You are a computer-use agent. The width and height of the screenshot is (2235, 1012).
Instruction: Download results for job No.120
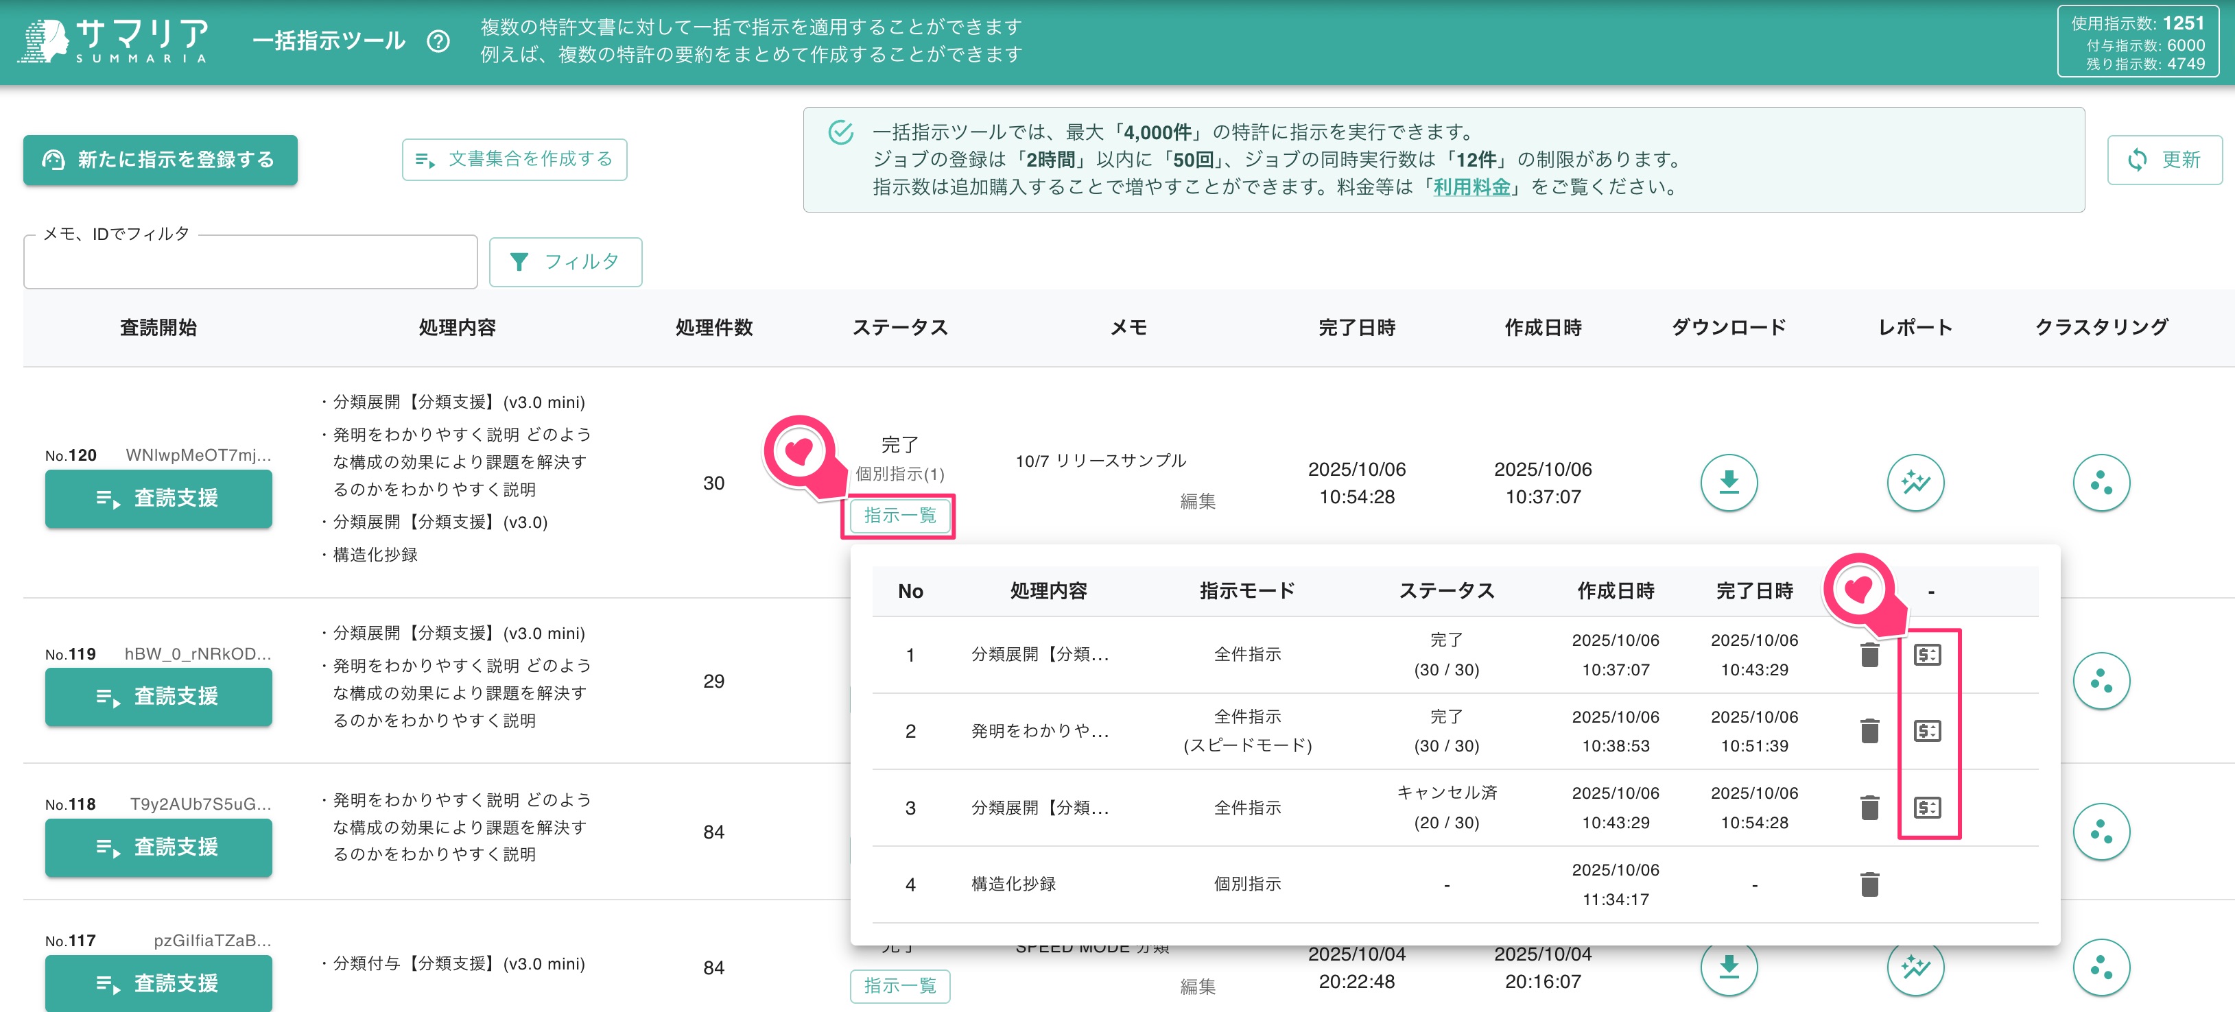(x=1728, y=482)
